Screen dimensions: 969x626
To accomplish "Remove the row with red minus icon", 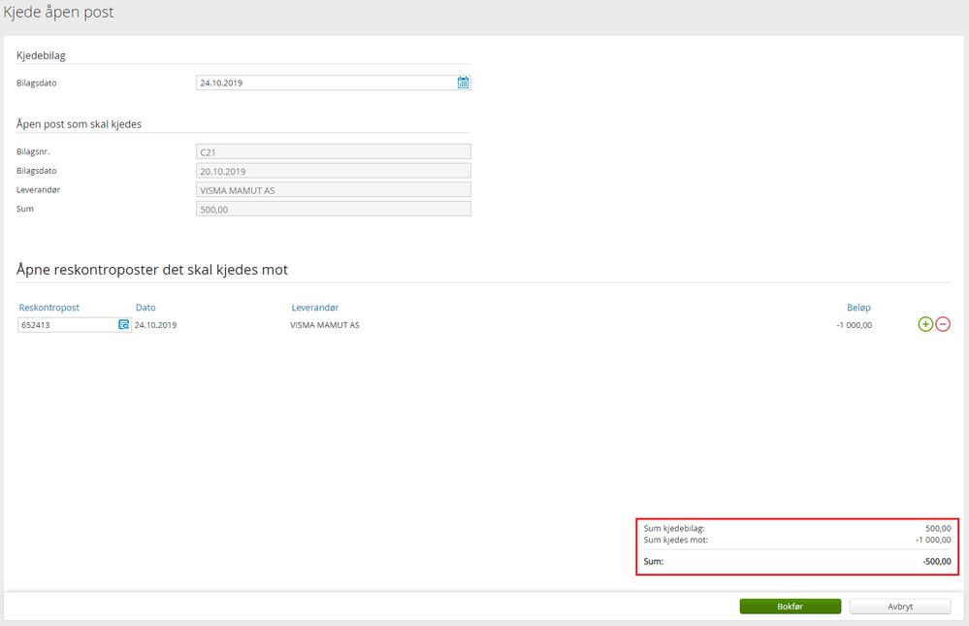I will coord(943,324).
